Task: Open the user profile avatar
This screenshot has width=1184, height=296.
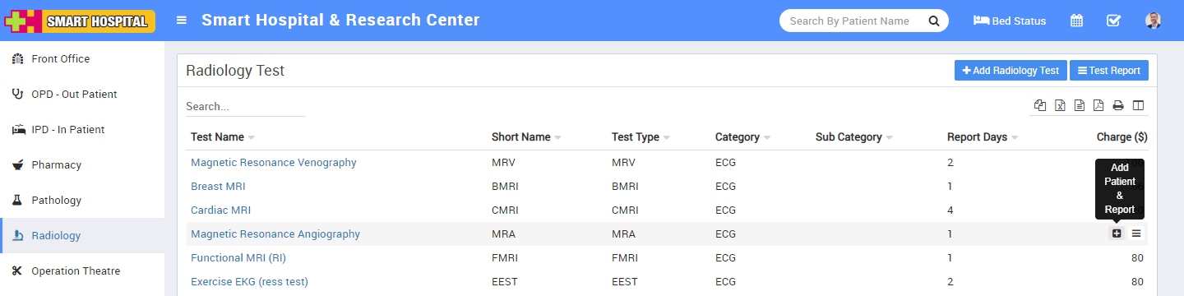Action: click(1153, 21)
